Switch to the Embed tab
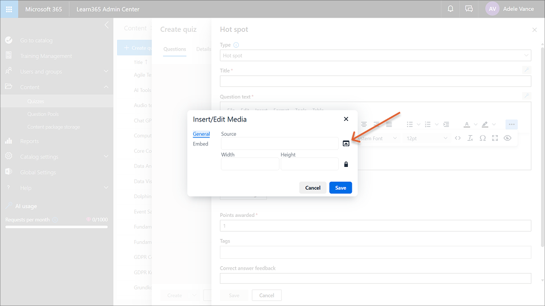 (201, 144)
